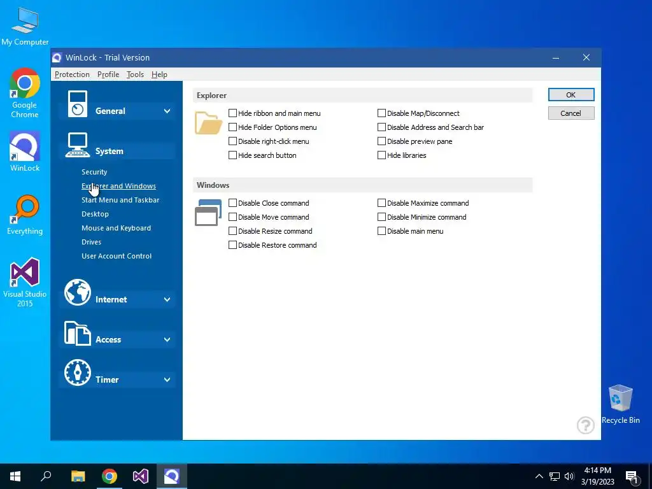The image size is (652, 489).
Task: Open the Protection menu
Action: (72, 74)
